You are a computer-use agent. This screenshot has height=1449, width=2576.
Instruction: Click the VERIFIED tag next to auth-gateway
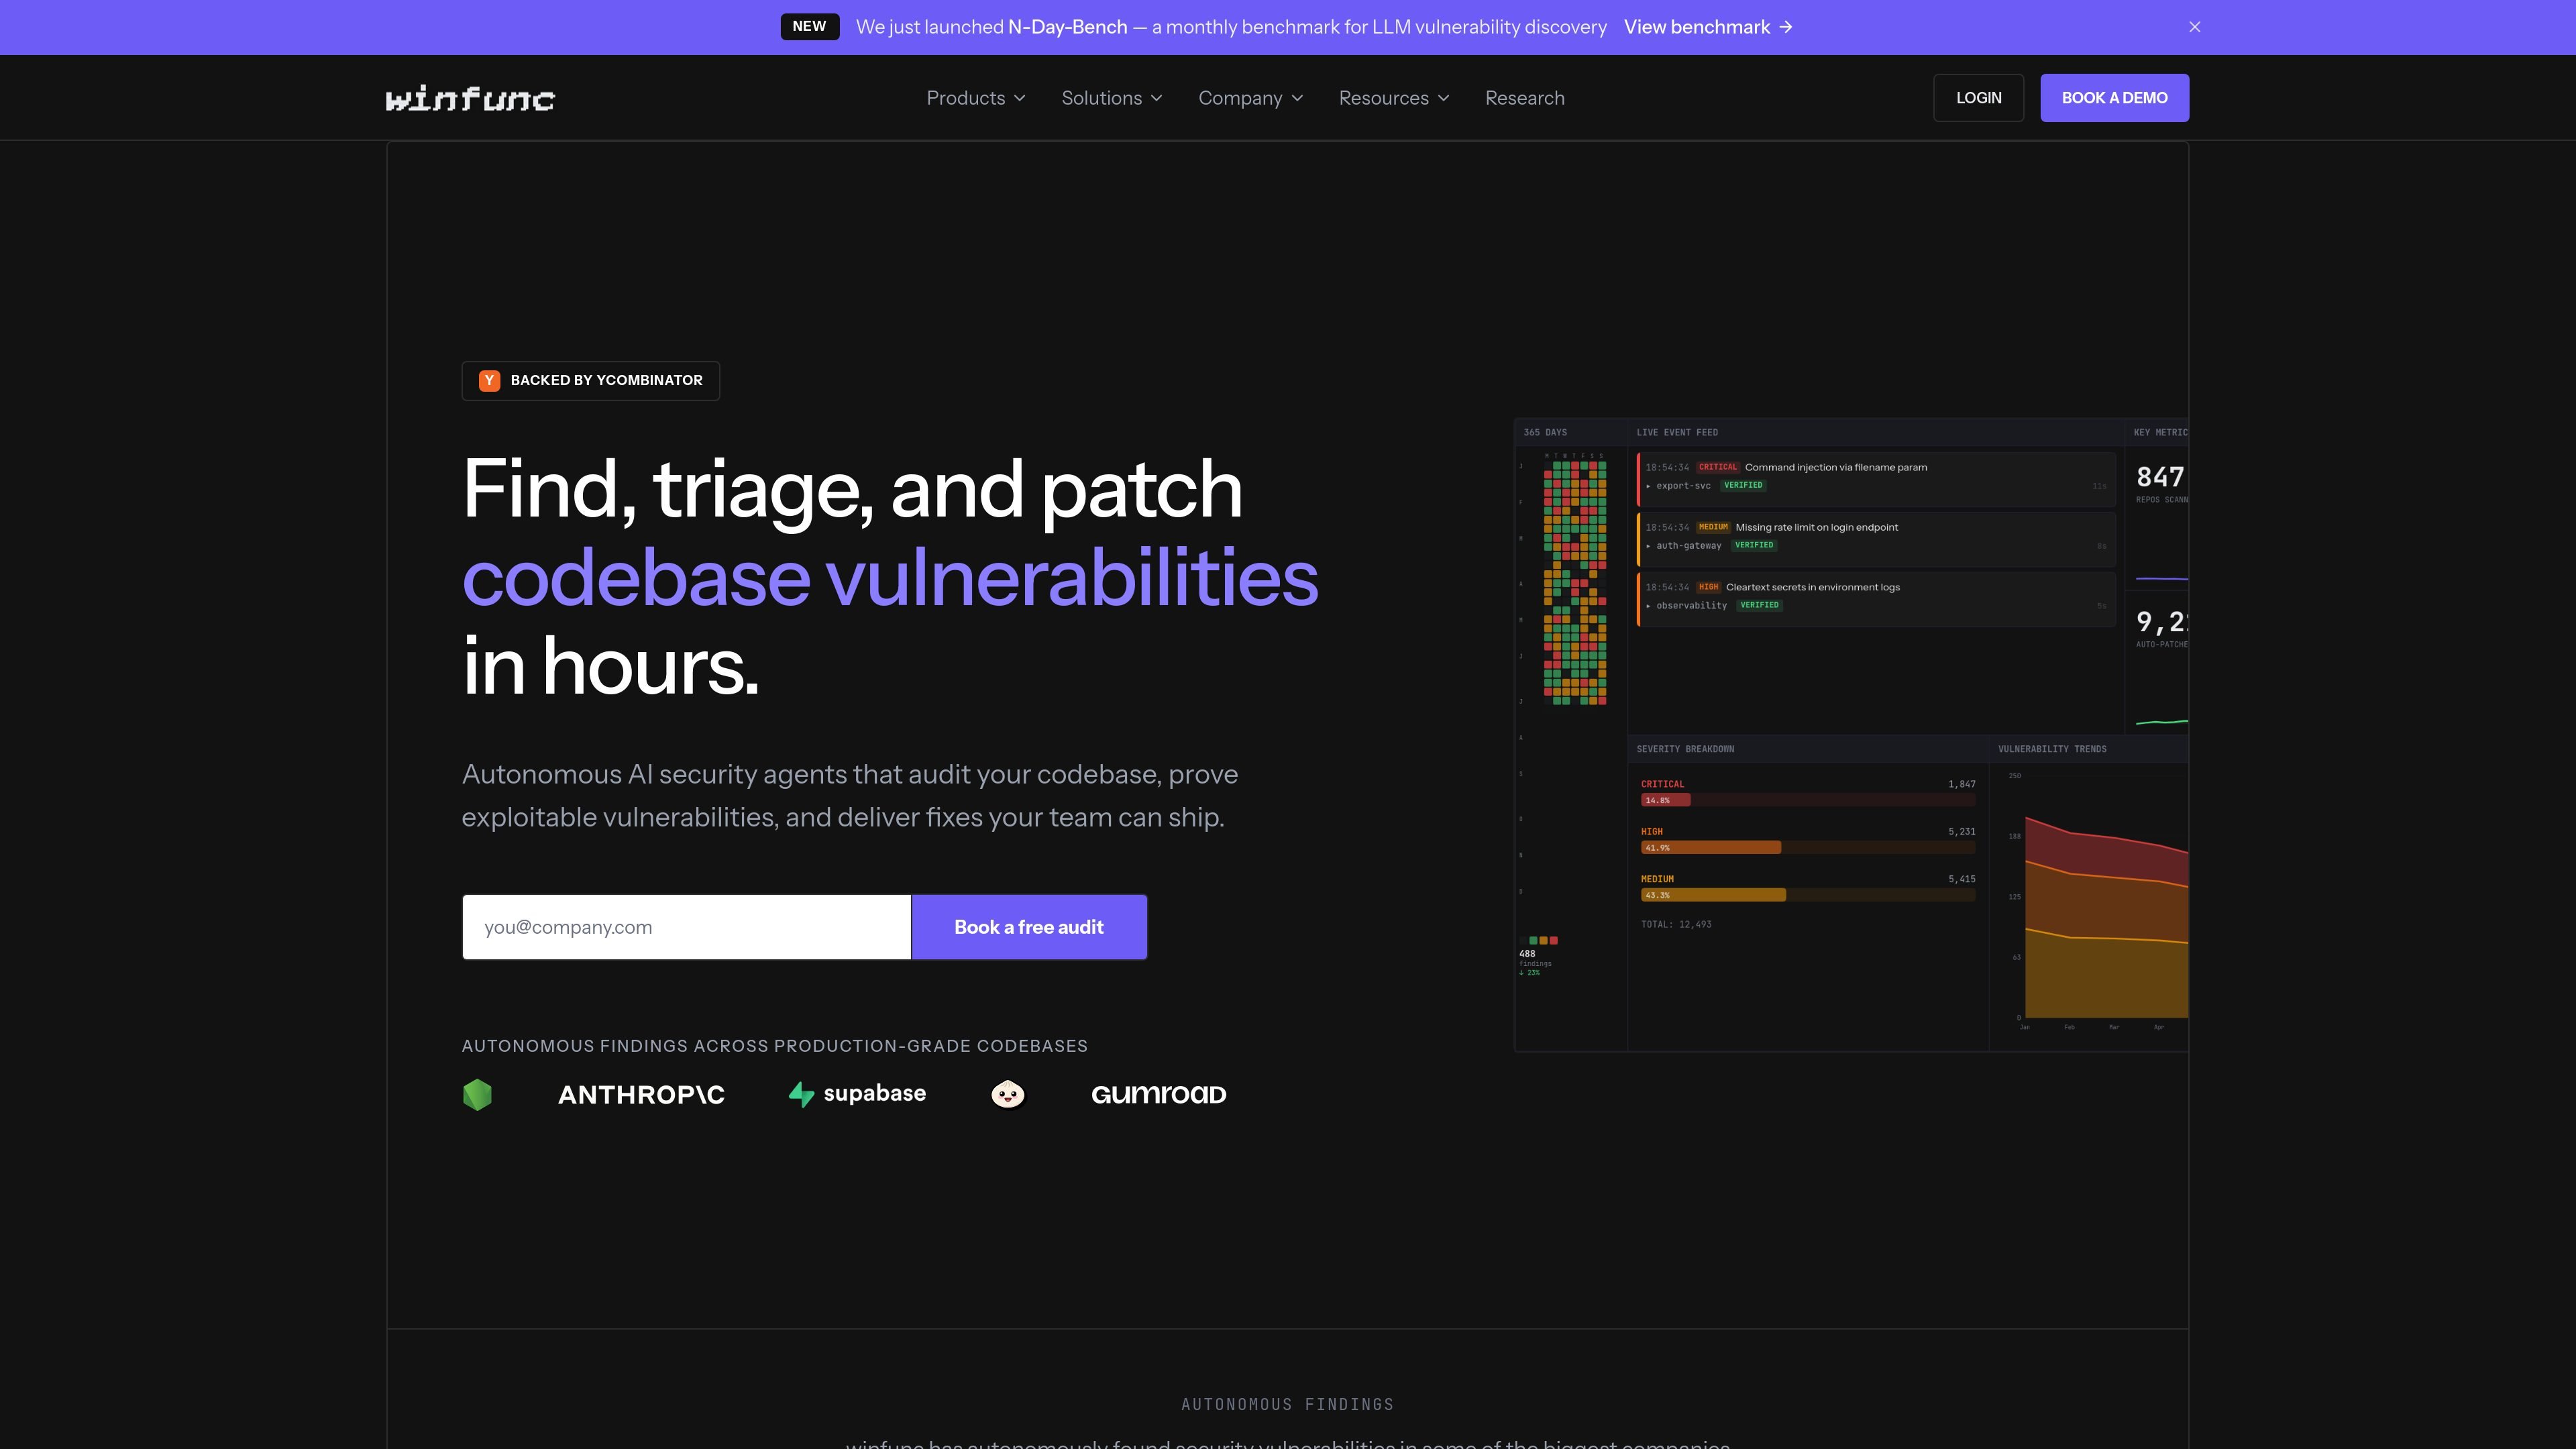point(1754,546)
